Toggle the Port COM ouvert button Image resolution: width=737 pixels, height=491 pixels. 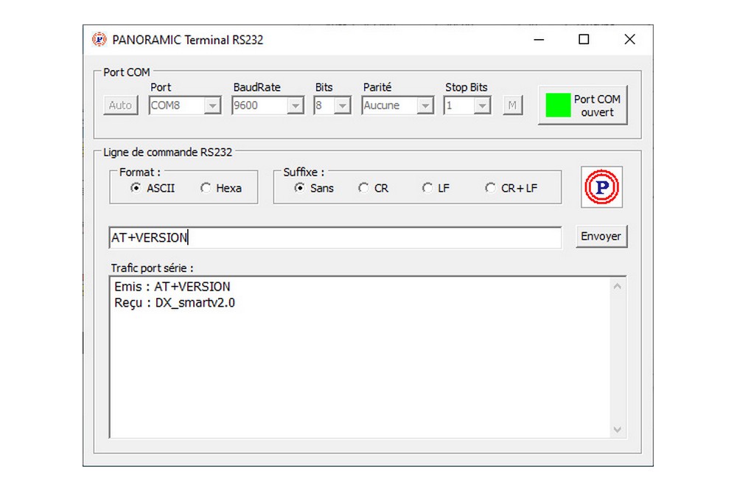(583, 105)
